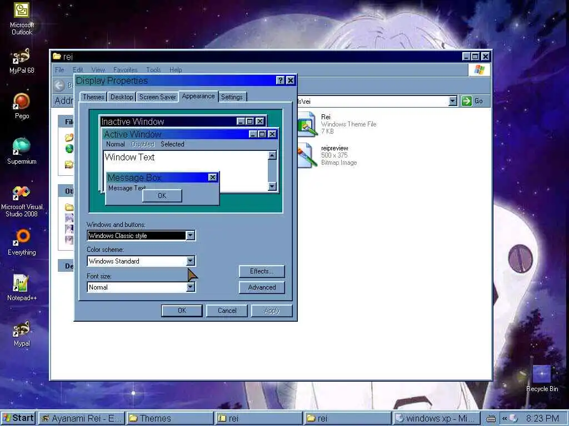Select the reipreview bitmap image icon
The image size is (569, 426).
point(306,155)
